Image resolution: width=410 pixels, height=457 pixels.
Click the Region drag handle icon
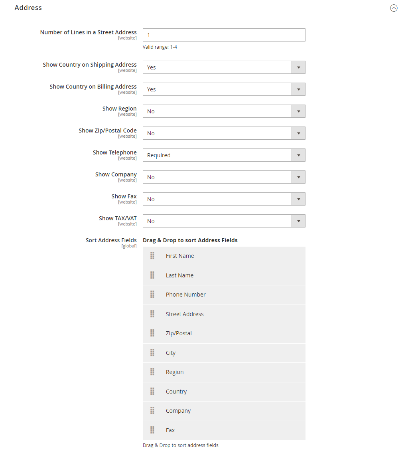[x=152, y=372]
